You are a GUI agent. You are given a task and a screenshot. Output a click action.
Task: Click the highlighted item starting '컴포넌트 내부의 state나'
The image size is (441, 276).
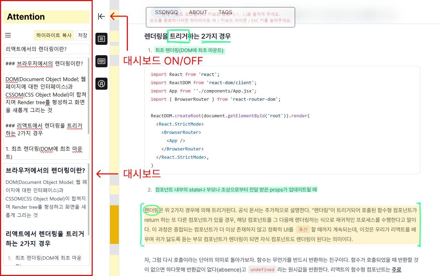(236, 189)
